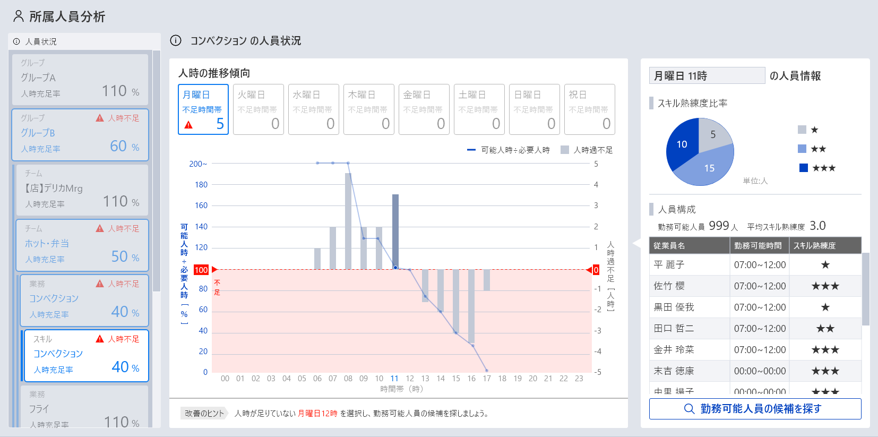Viewport: 878px width, 437px height.
Task: Click the tallest bar at hour 08
Action: [x=348, y=221]
